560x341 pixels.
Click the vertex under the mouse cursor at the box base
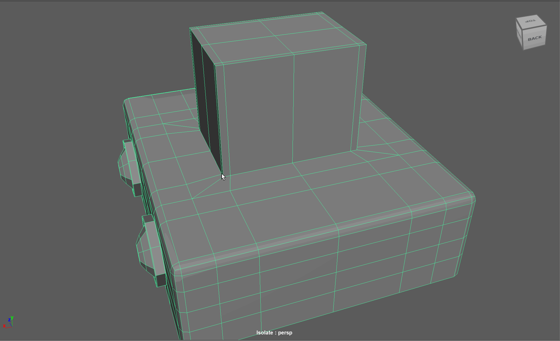[x=222, y=174]
